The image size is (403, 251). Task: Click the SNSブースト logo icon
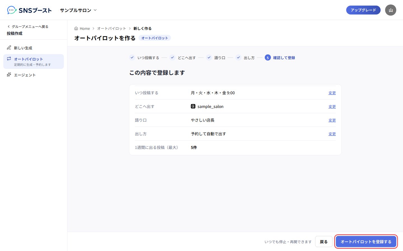12,10
